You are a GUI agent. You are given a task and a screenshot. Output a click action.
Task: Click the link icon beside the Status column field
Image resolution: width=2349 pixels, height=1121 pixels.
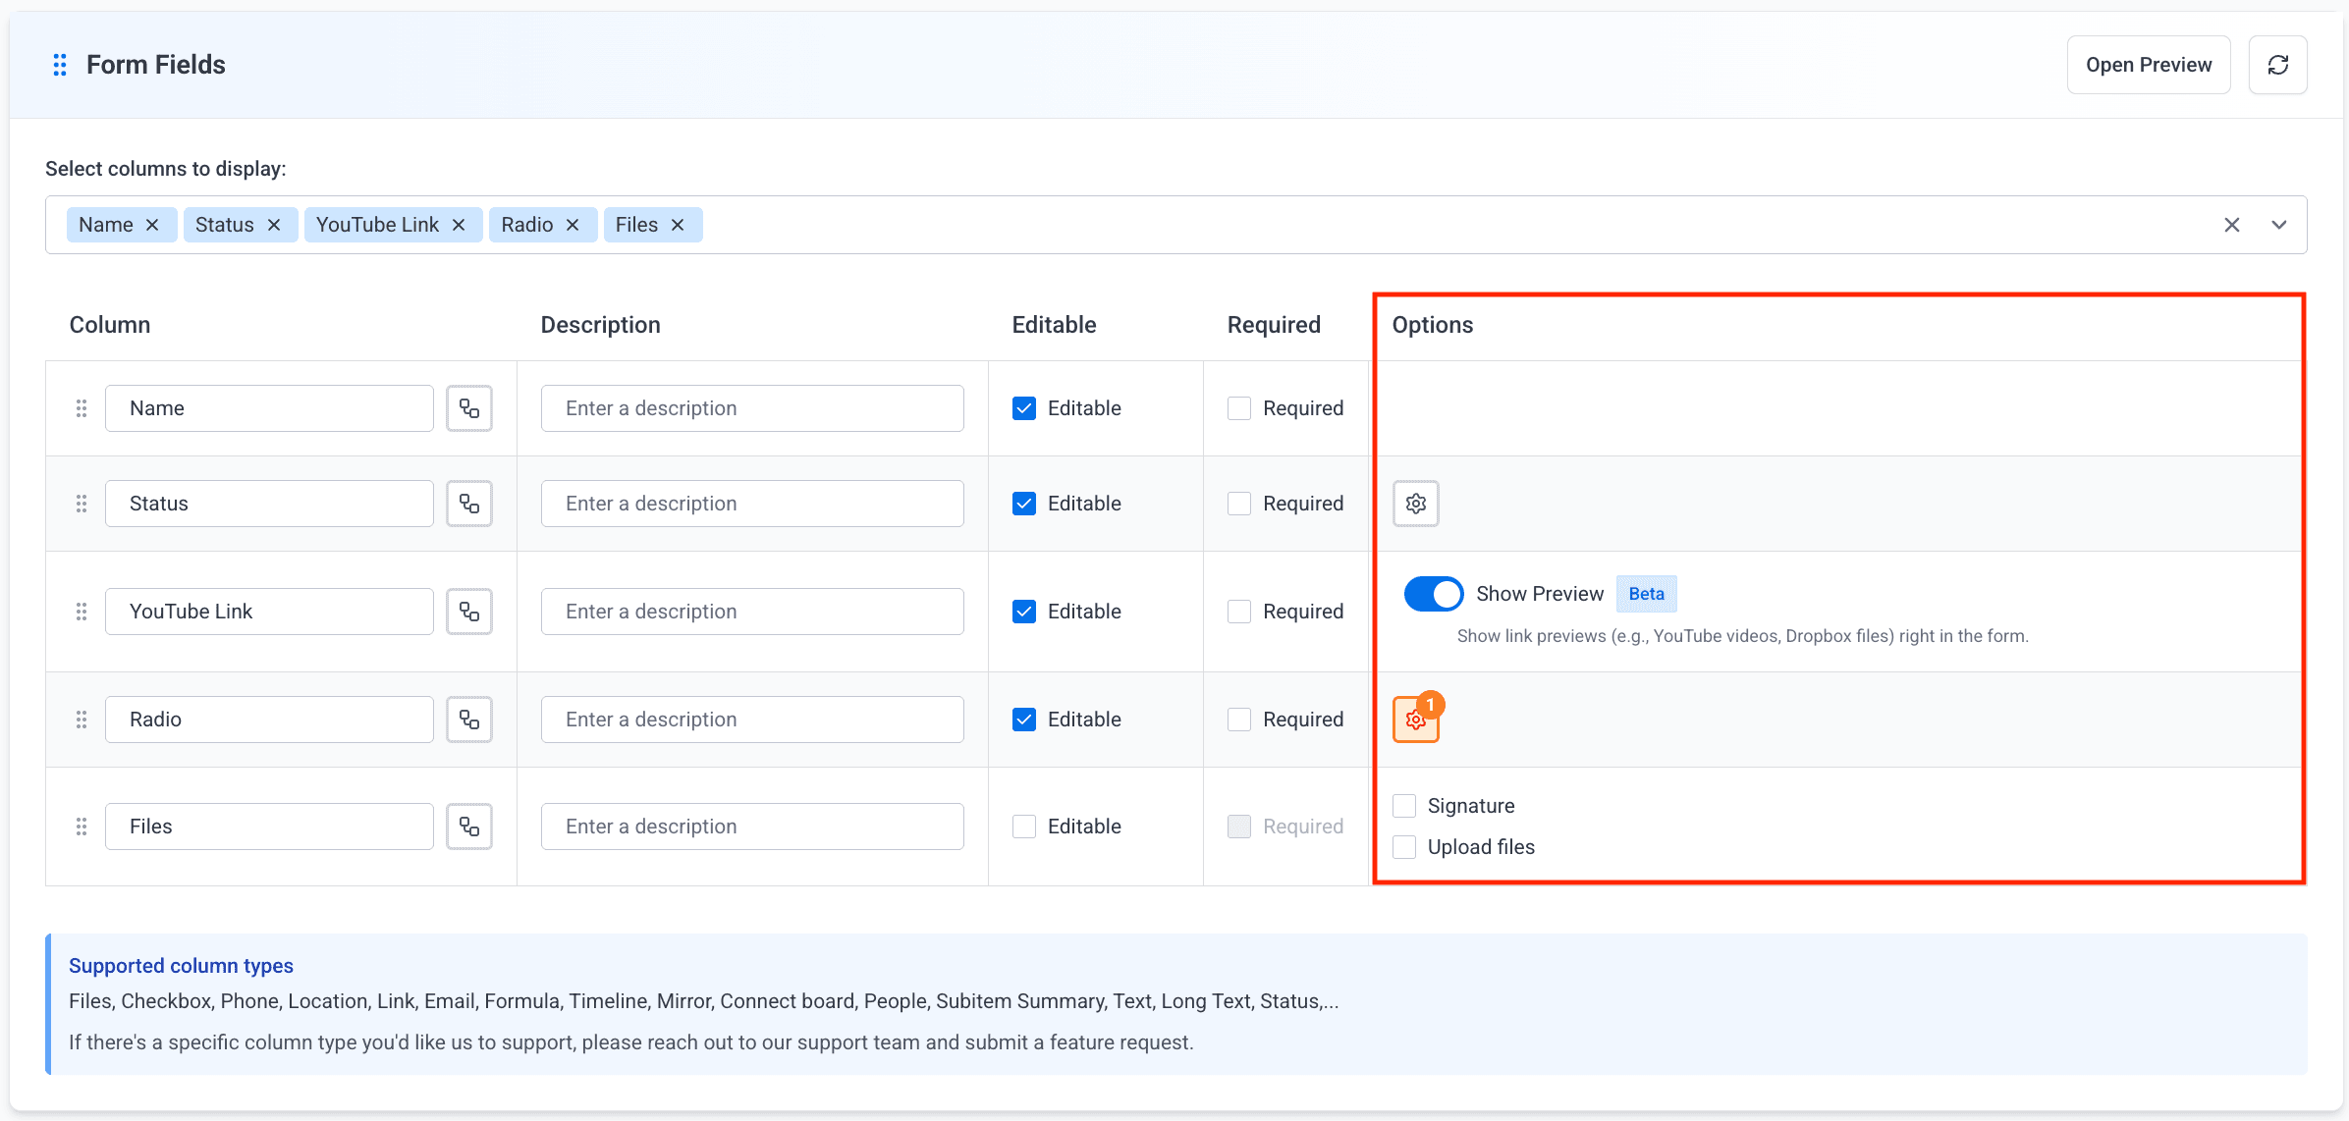(x=469, y=504)
